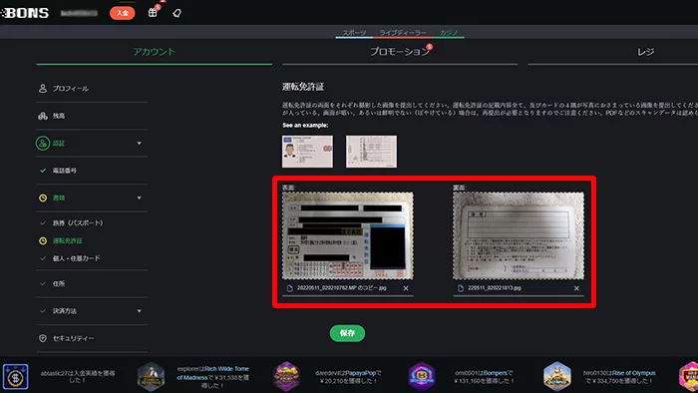Expand the 決済方法 dropdown arrow
This screenshot has height=393, width=698.
139,311
